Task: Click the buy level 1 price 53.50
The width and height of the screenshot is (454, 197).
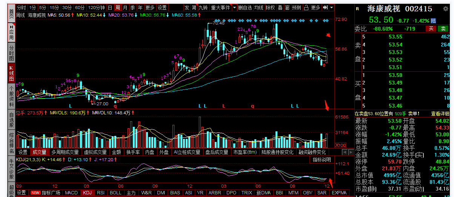Action: coord(396,75)
